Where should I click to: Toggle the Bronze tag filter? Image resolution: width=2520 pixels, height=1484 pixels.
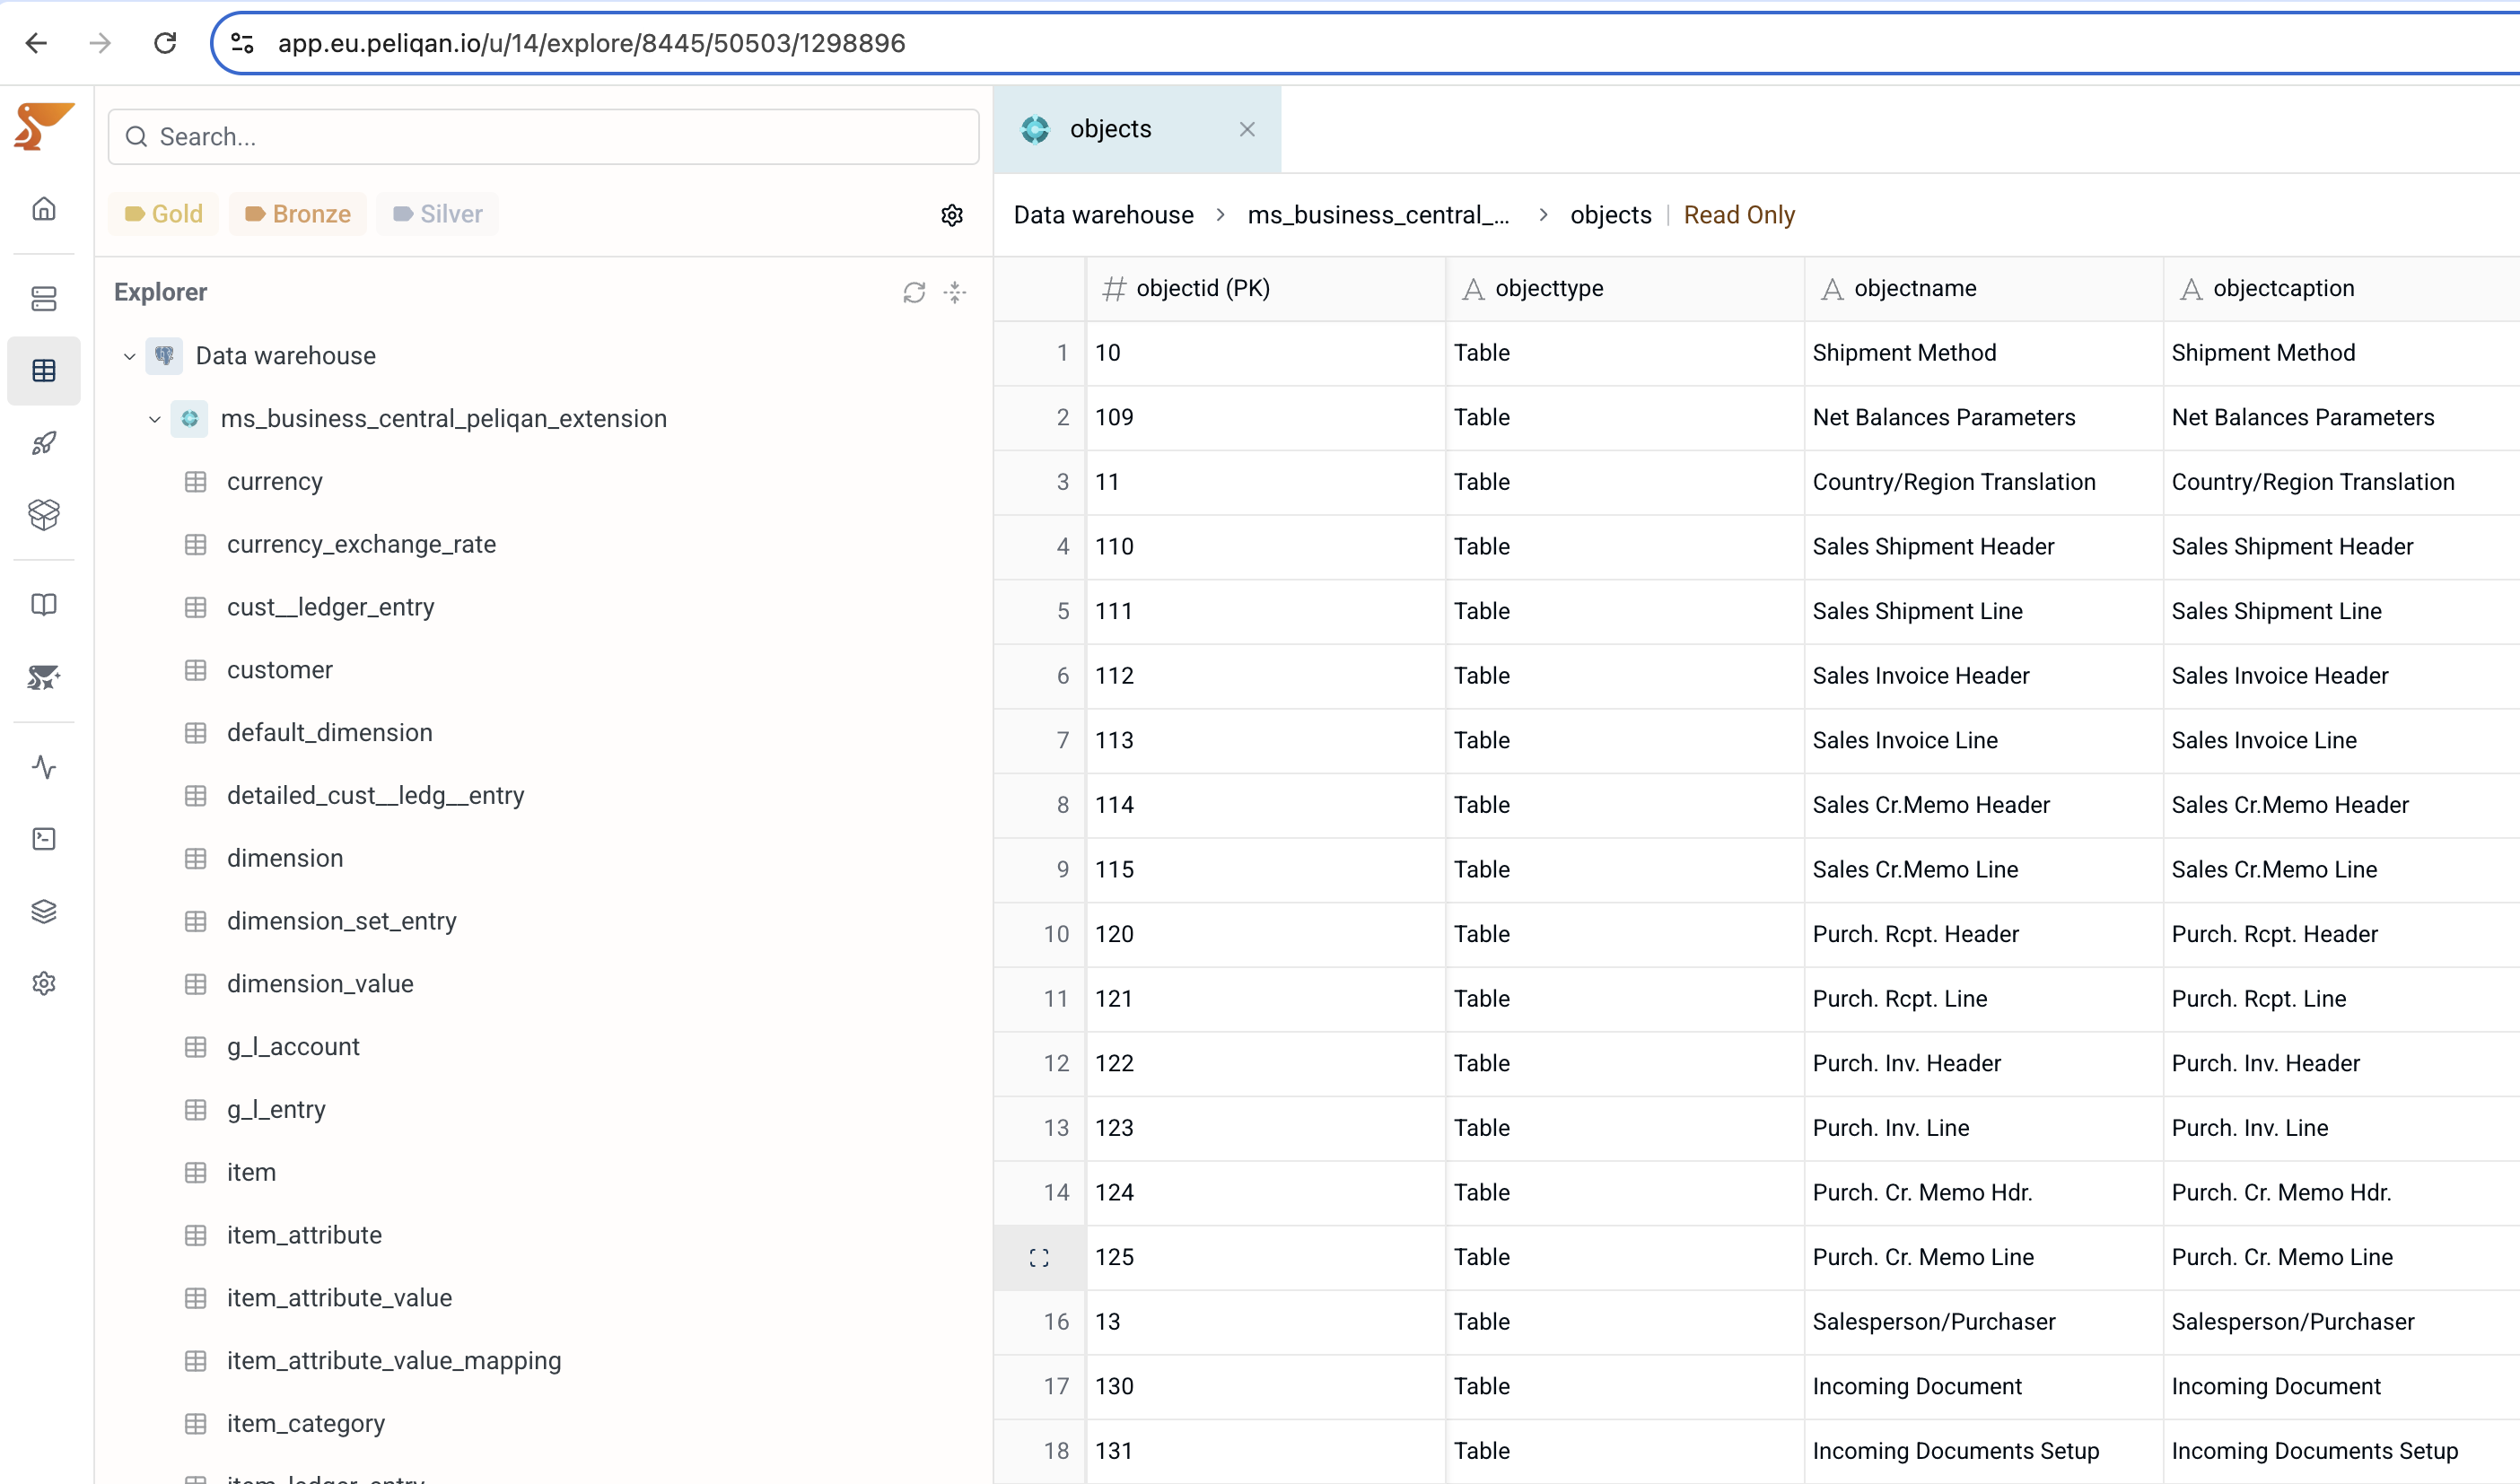pyautogui.click(x=298, y=214)
